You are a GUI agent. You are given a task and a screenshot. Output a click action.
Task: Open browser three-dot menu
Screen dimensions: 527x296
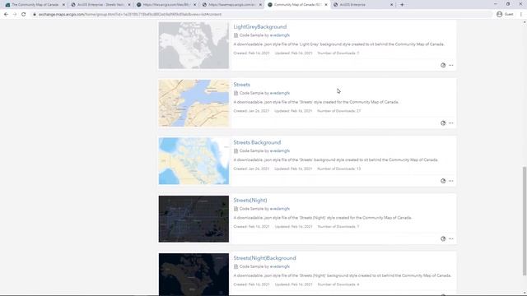[x=521, y=15]
